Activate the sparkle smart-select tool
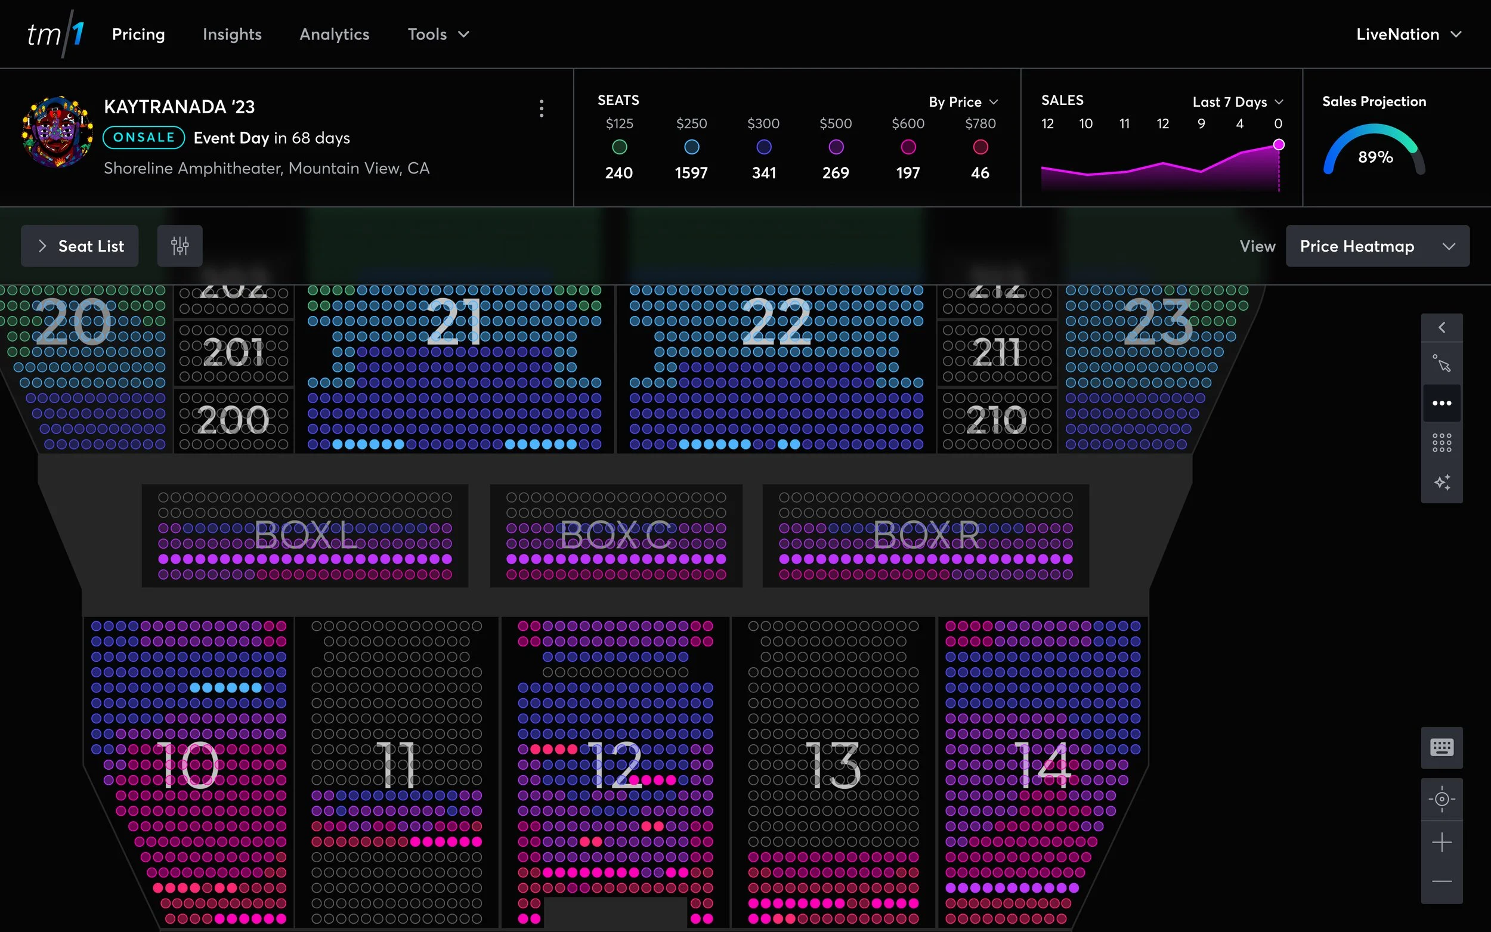Viewport: 1491px width, 932px height. click(x=1441, y=482)
